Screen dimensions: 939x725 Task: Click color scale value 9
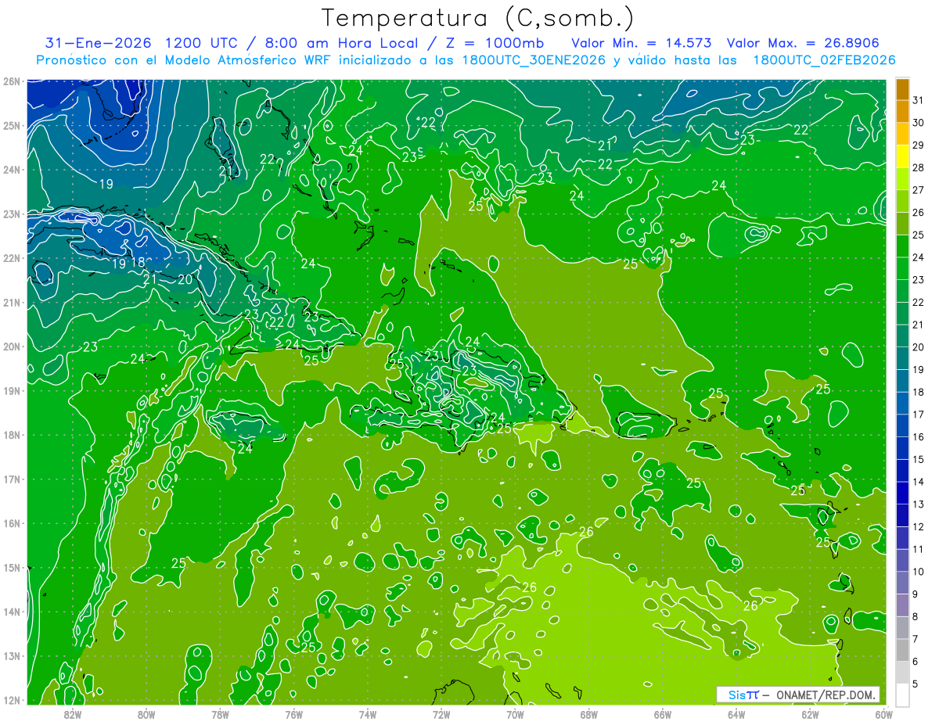916,594
